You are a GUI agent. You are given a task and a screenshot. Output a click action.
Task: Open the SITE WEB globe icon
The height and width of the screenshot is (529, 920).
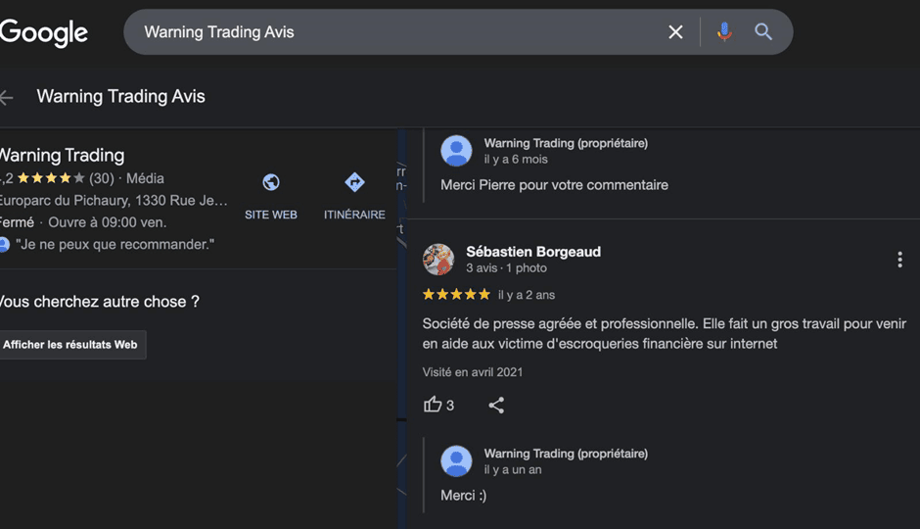click(270, 182)
